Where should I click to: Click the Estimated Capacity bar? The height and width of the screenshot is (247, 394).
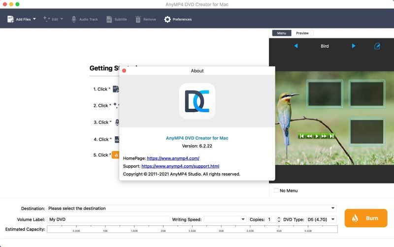tap(192, 229)
